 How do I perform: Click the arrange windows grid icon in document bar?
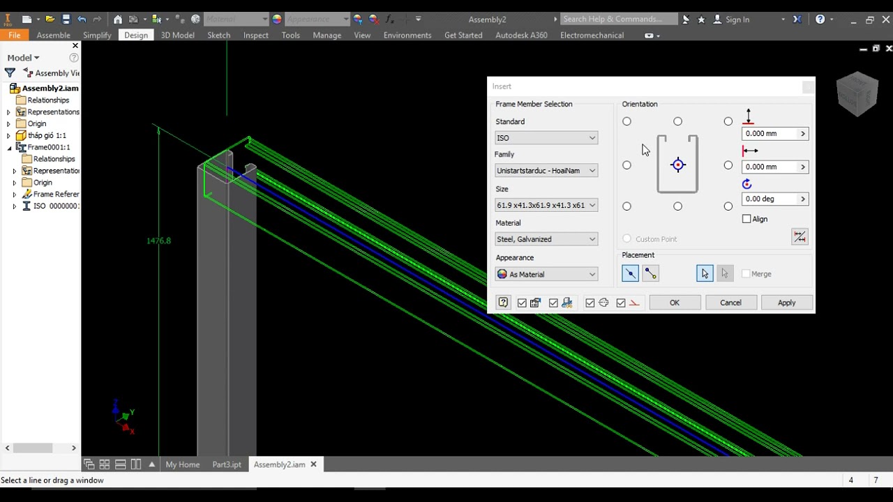105,464
